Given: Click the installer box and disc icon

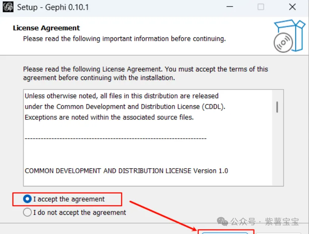Looking at the screenshot, I should click(289, 36).
